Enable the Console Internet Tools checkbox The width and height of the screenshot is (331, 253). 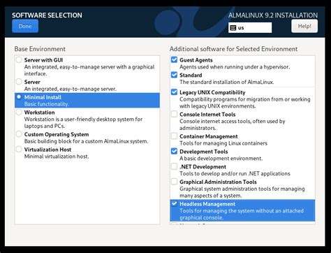point(174,114)
